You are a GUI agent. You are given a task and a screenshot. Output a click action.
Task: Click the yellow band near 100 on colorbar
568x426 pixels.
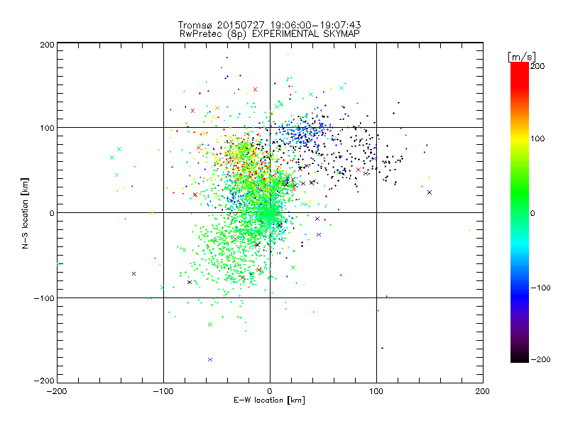[520, 138]
